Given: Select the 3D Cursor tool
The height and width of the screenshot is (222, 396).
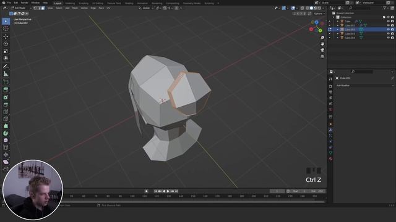Looking at the screenshot, I should point(6,29).
